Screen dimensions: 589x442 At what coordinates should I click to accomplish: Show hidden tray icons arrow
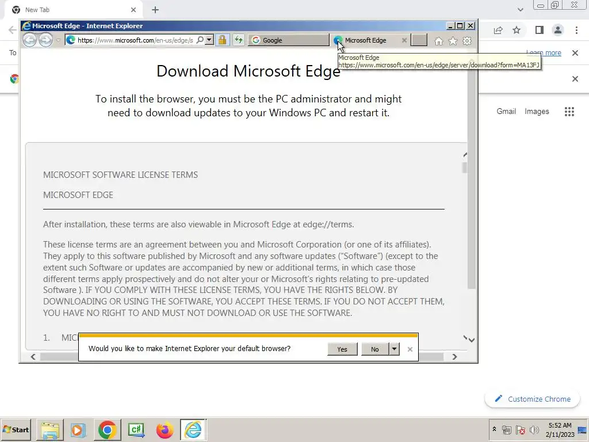tap(494, 429)
